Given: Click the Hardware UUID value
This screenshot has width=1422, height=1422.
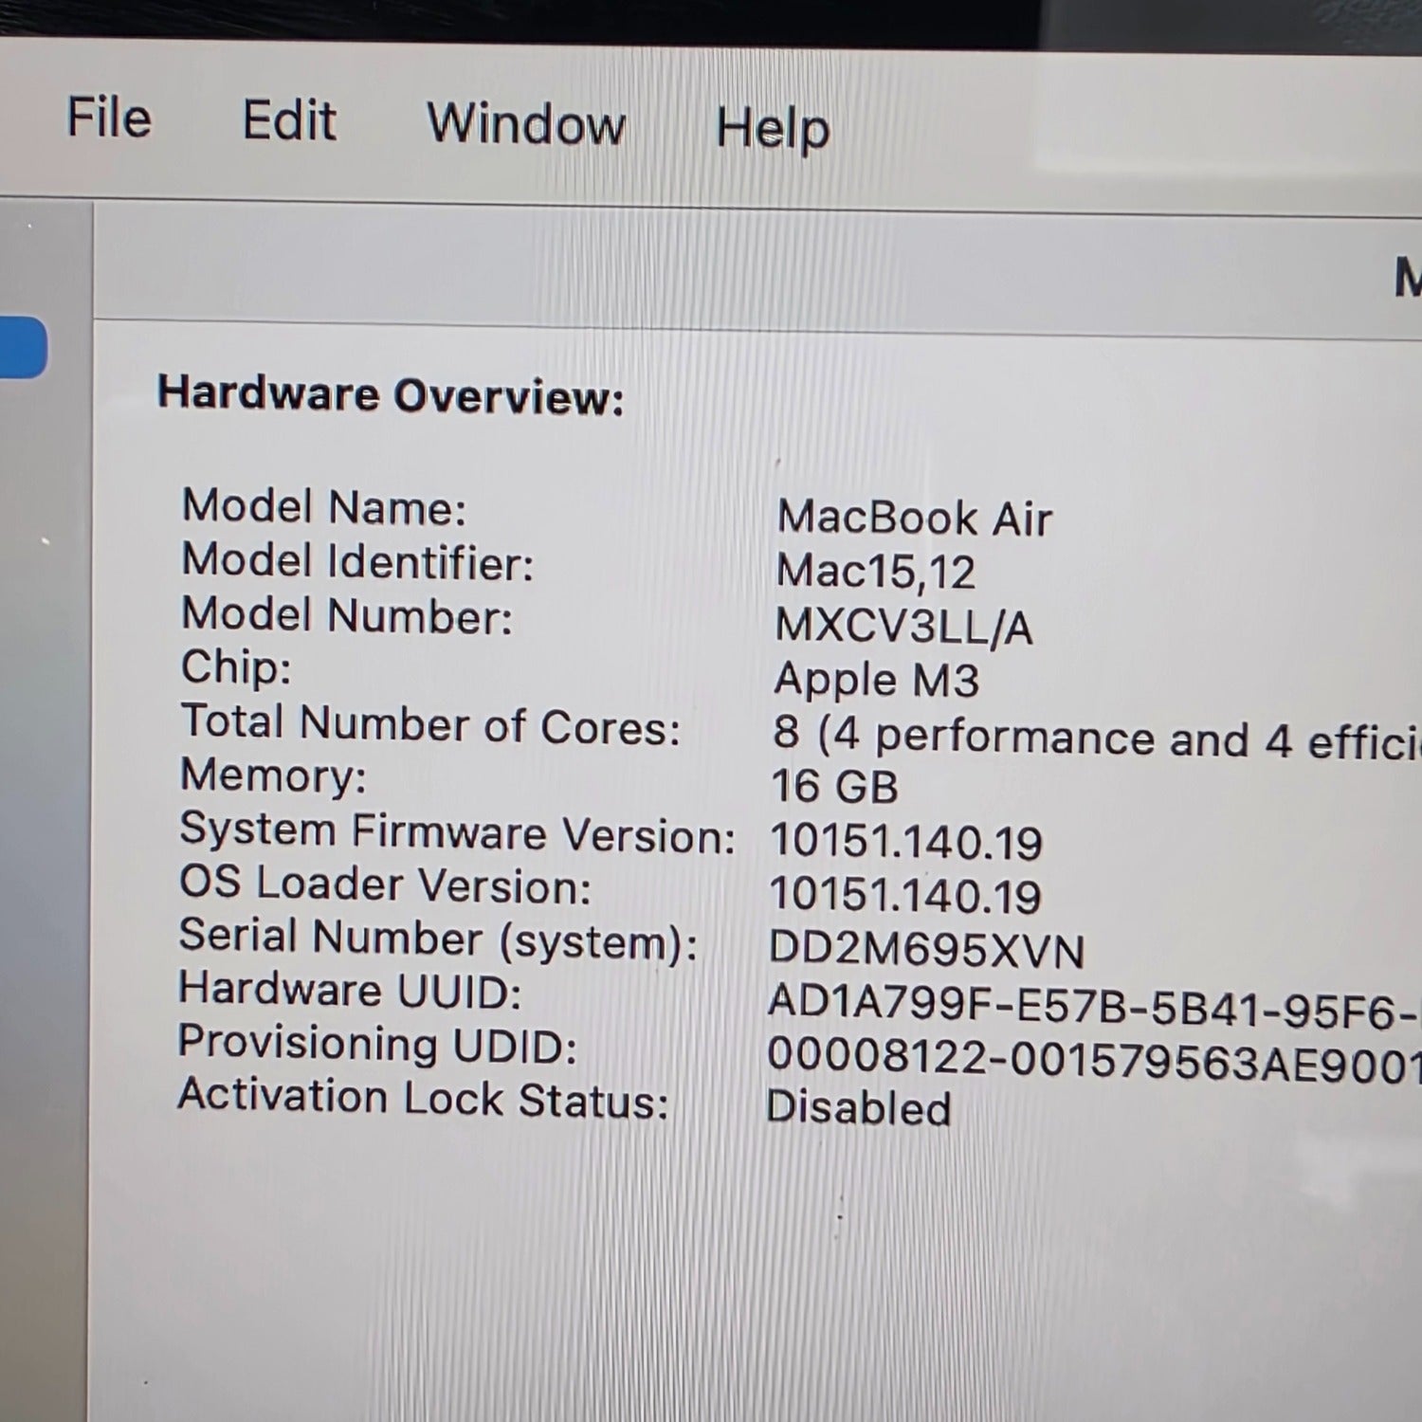Looking at the screenshot, I should (x=1090, y=1004).
